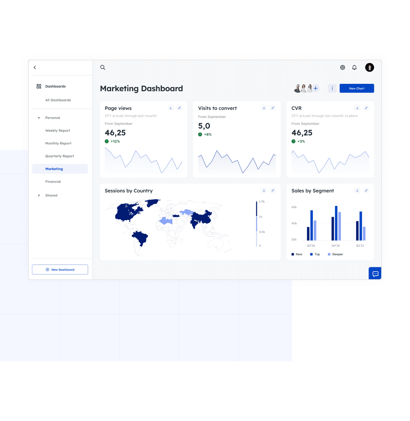Add a team member with the plus icon
This screenshot has height=421, width=410.
click(316, 88)
